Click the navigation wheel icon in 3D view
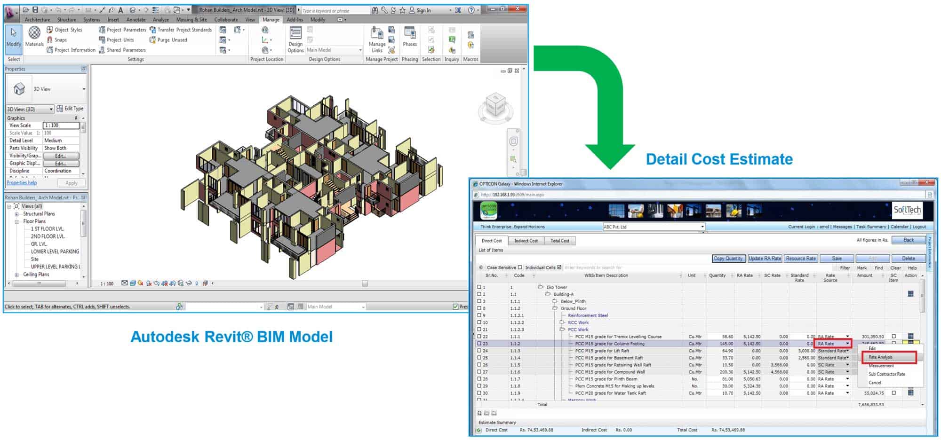Screen dimensions: 941x440 pos(514,141)
